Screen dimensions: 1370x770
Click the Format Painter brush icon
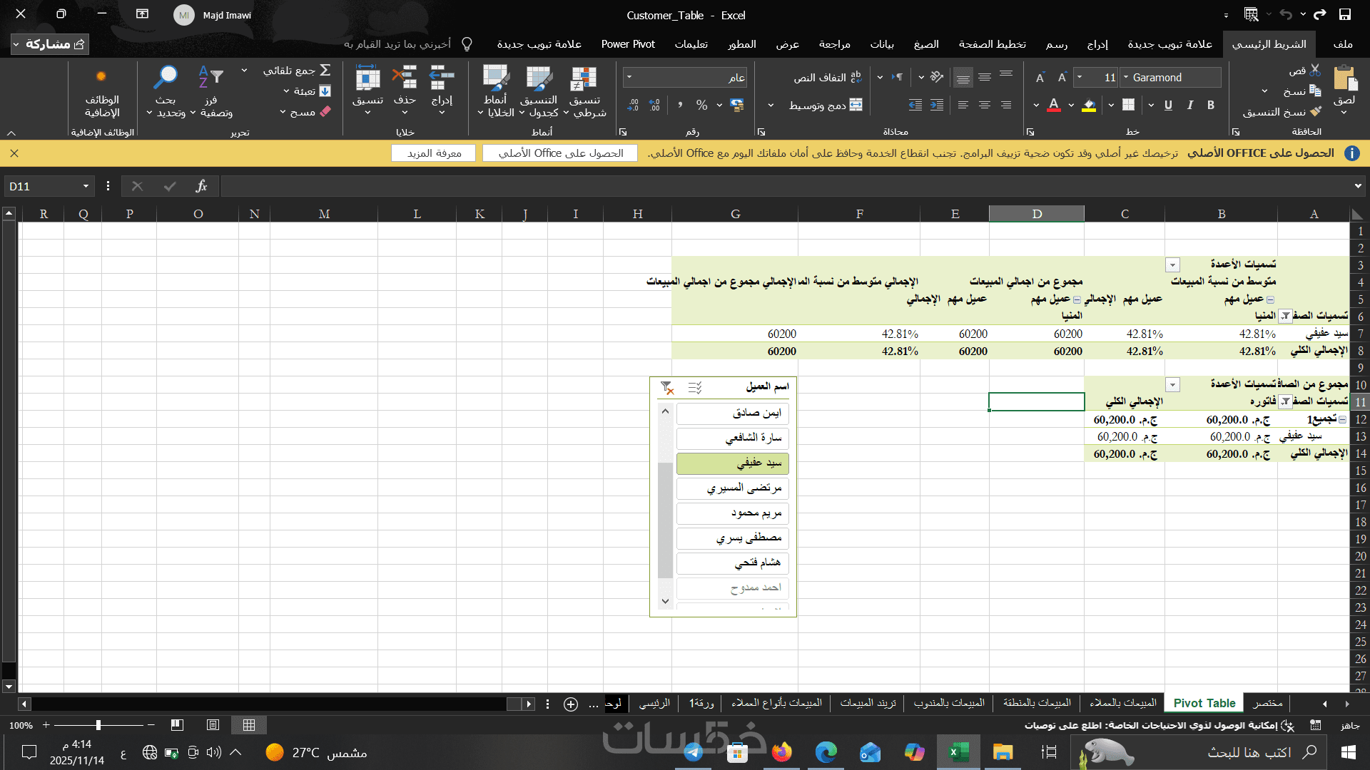[1316, 112]
